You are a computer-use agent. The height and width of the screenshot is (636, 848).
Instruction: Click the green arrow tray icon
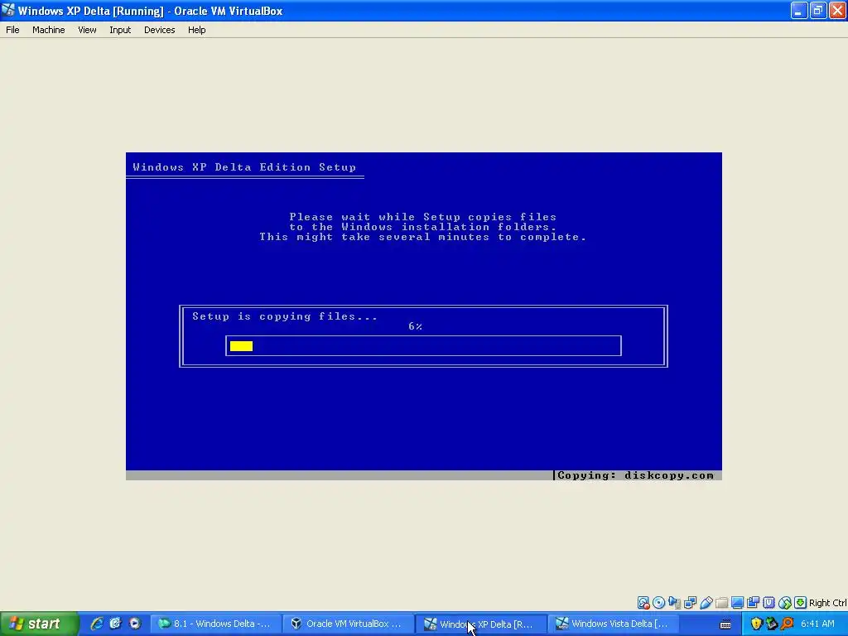point(772,624)
